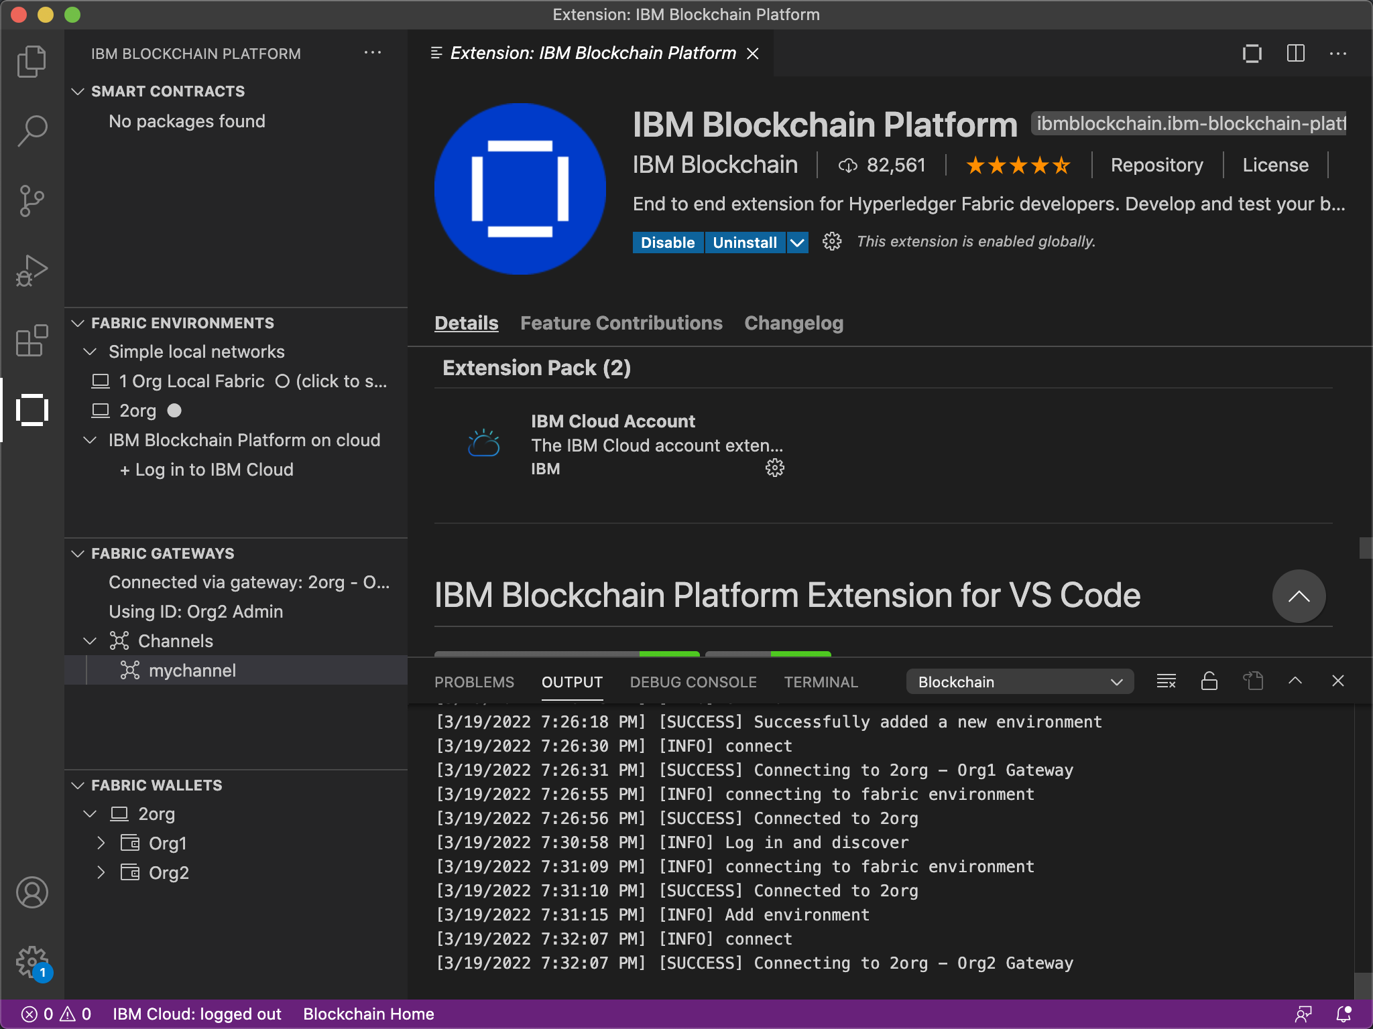Open output log in editor
This screenshot has height=1029, width=1373.
[x=1252, y=681]
